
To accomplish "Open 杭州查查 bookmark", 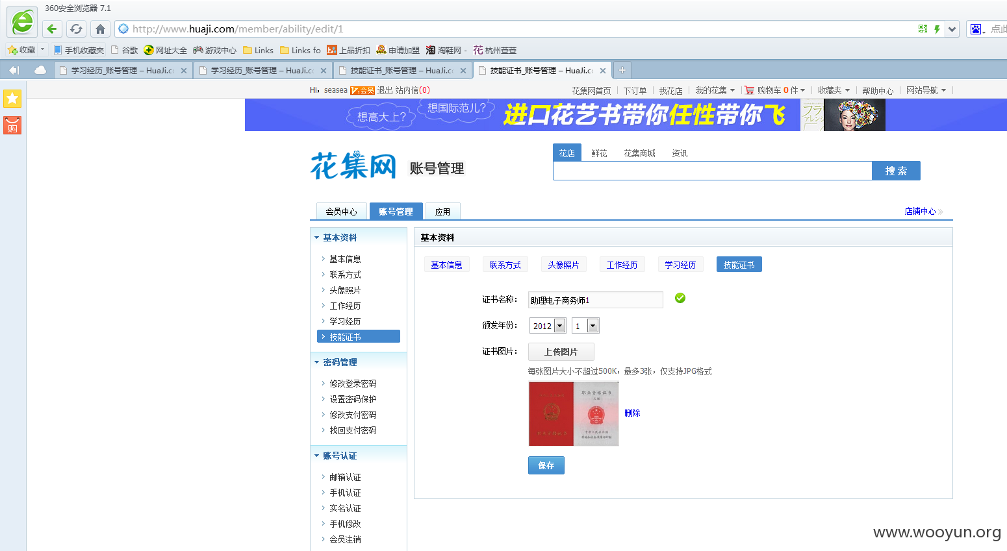I will 495,50.
